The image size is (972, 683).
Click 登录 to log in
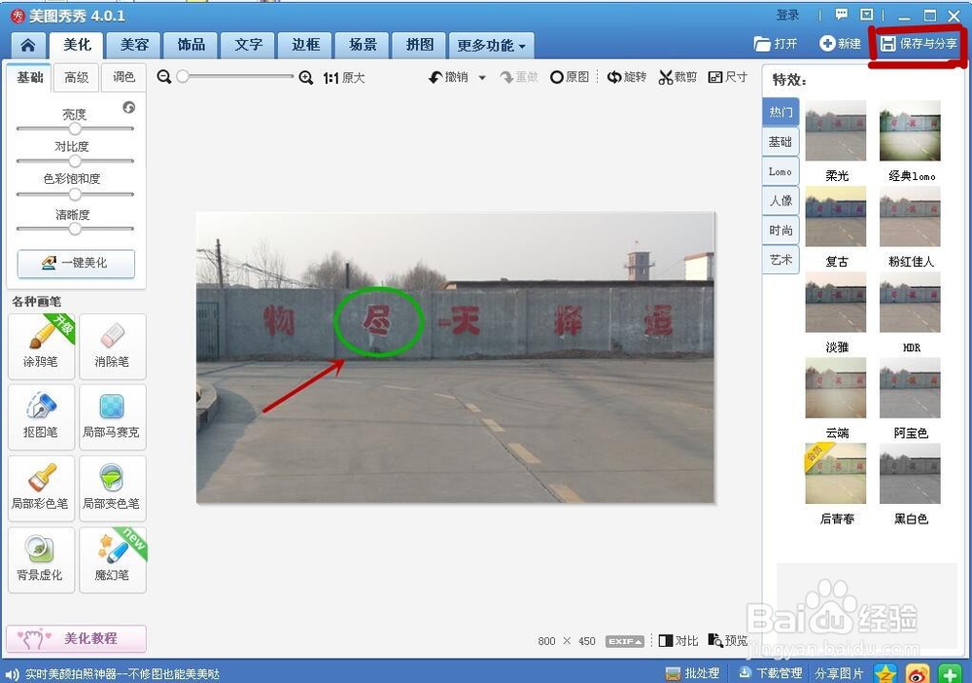788,15
